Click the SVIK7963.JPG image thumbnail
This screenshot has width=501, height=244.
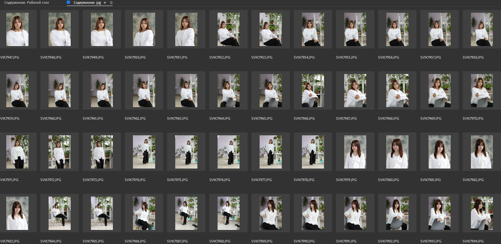[x=186, y=91]
